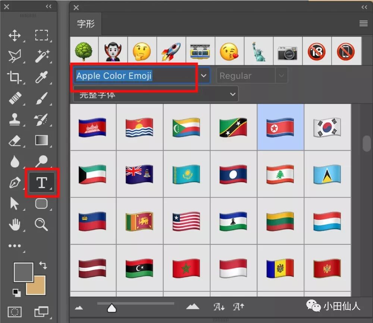This screenshot has height=323, width=373.
Task: Insert the recent suspension railway emoji
Action: coord(200,51)
